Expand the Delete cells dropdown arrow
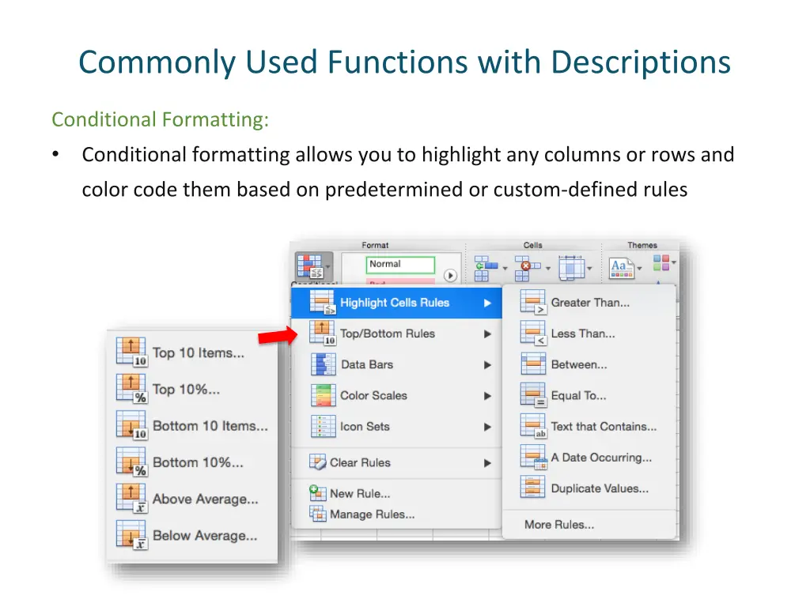Screen dimensions: 810x607 coord(547,269)
